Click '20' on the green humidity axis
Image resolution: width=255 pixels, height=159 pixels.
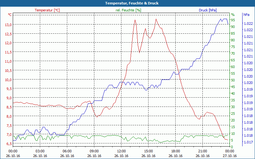click(x=233, y=120)
